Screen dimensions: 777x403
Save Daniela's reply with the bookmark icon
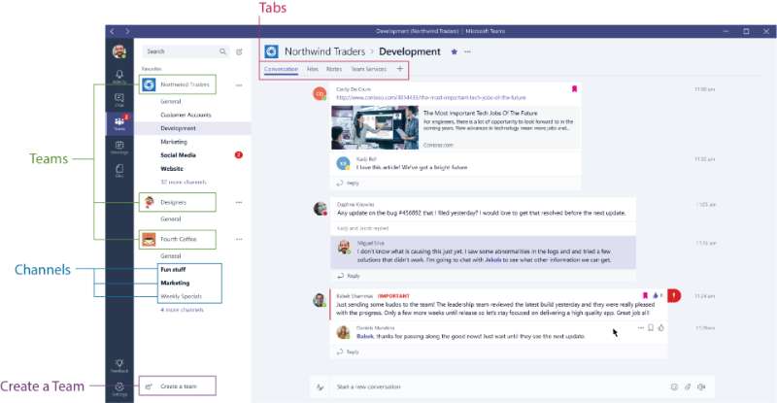(651, 327)
